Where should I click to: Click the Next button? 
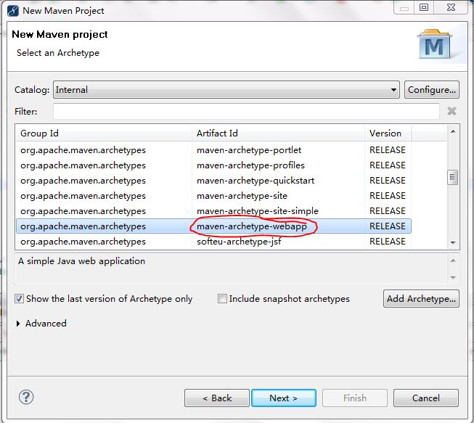point(284,398)
